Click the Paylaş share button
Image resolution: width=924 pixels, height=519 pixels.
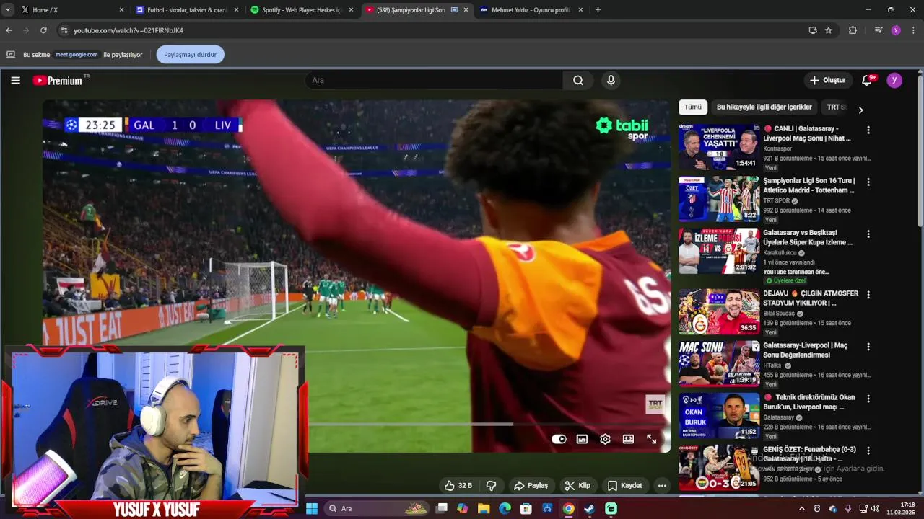click(x=531, y=486)
